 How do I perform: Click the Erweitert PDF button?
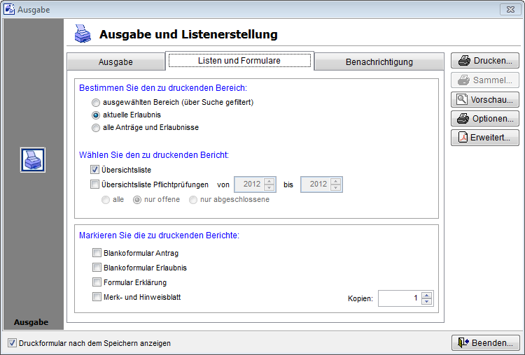484,138
